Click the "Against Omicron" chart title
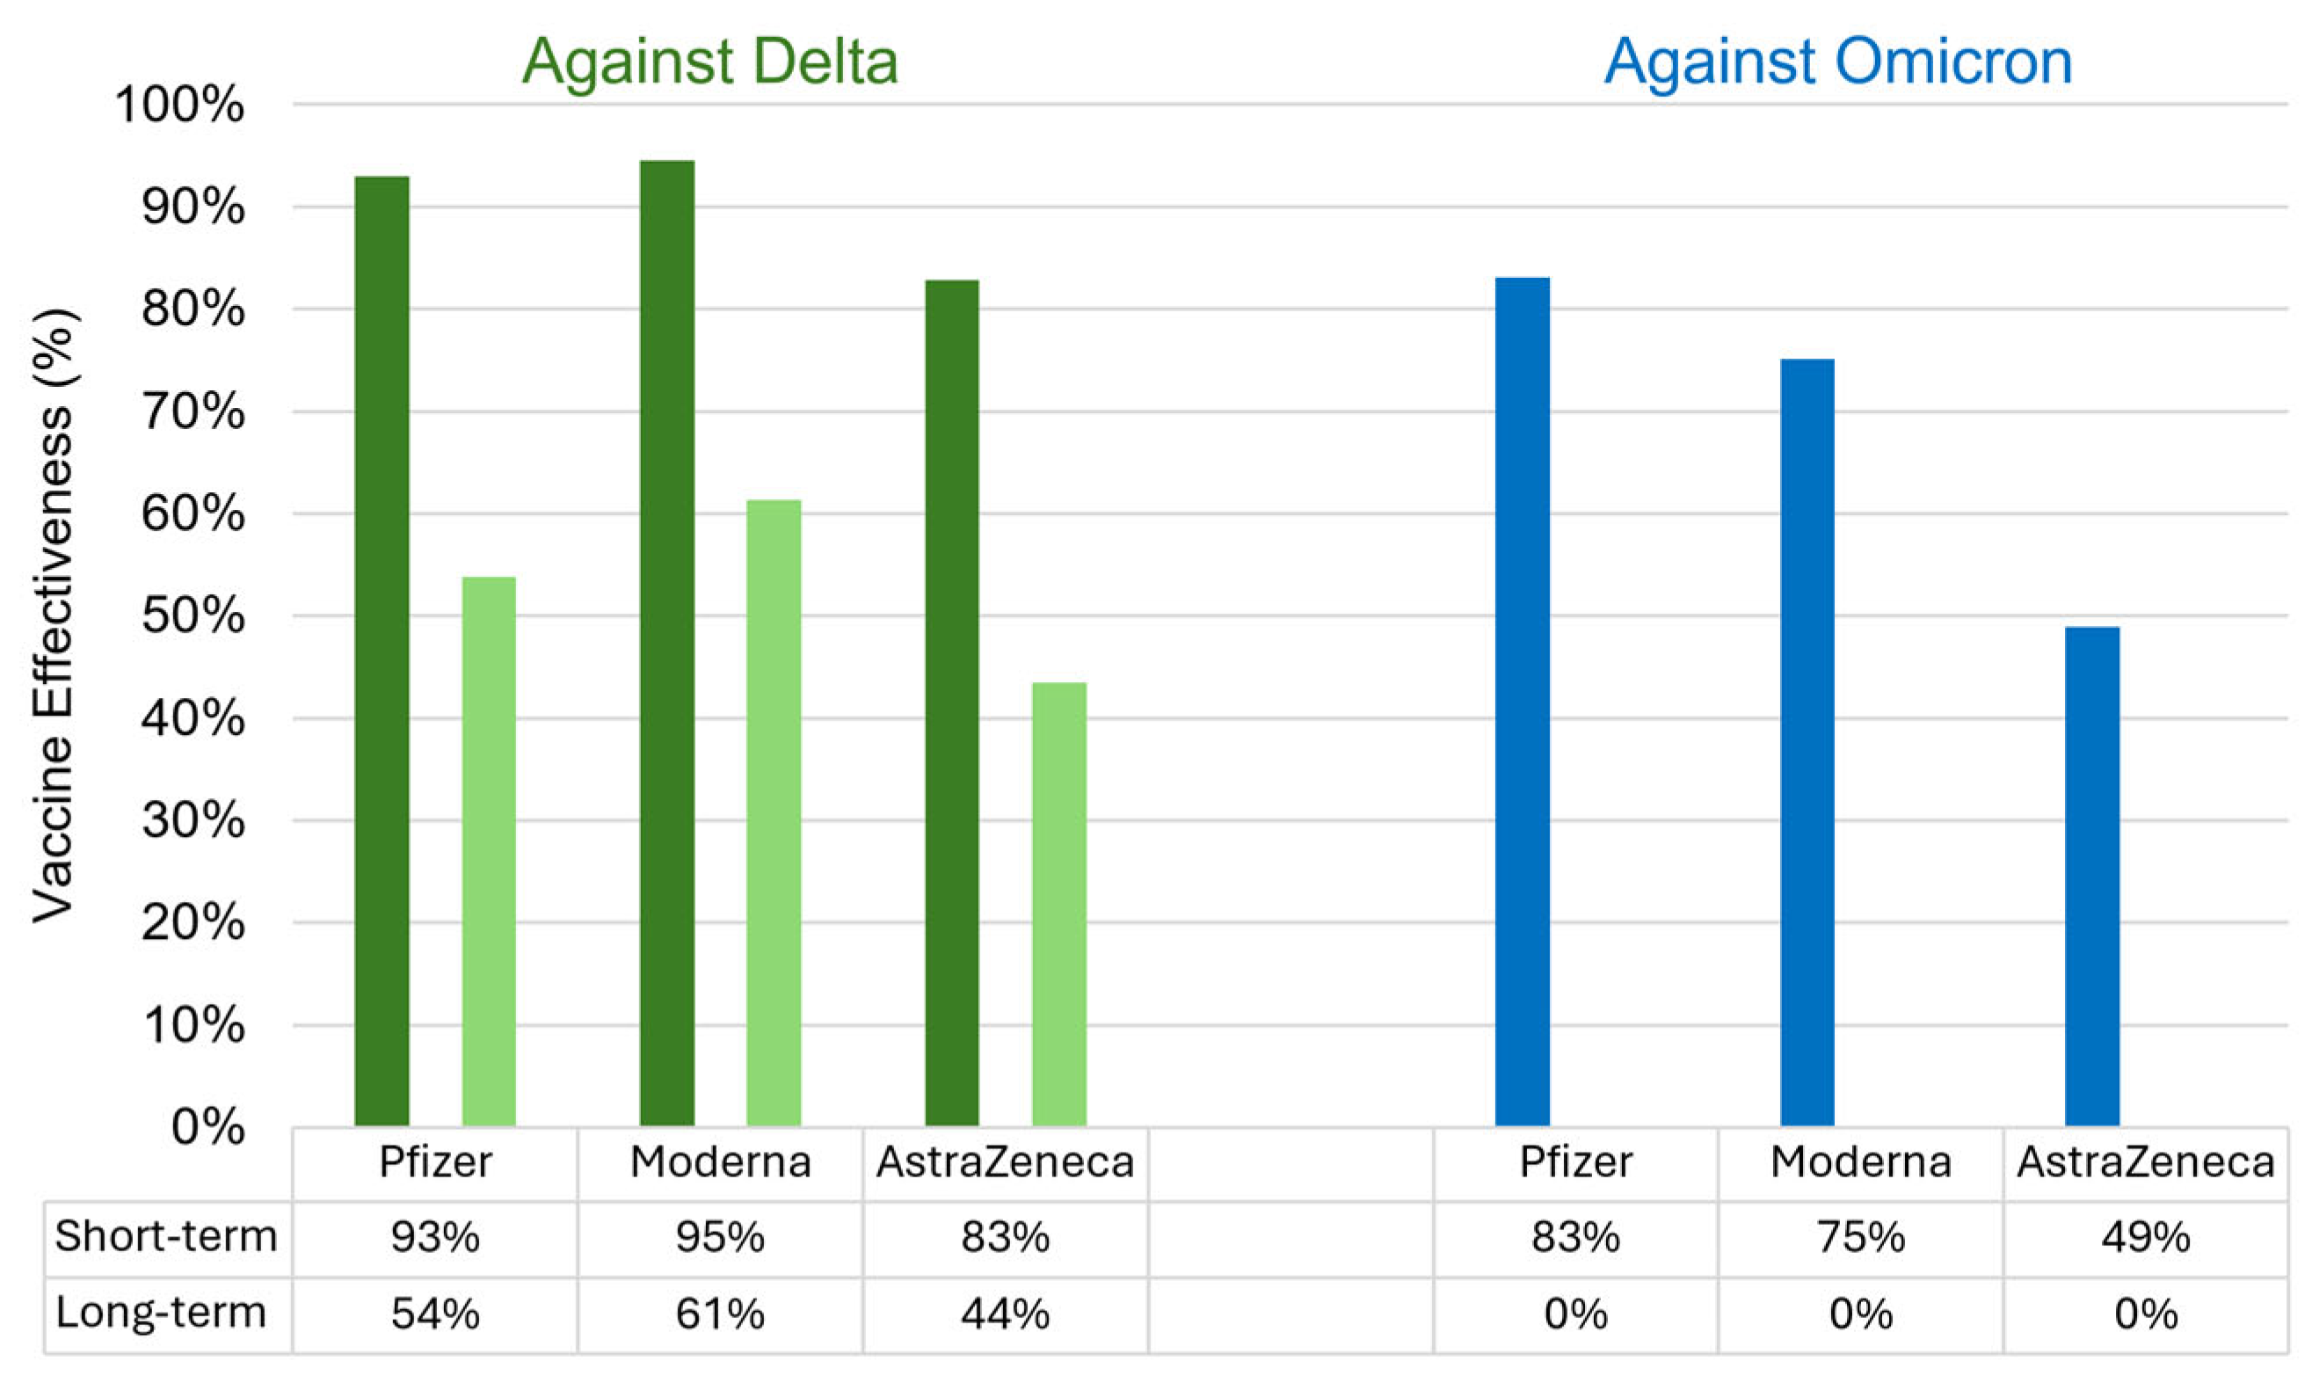 coord(1837,62)
